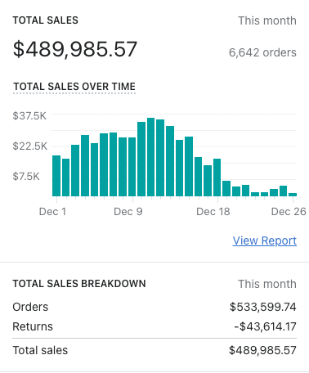Select the Orders row in breakdown
Screen dimensions: 309x373
(154, 307)
